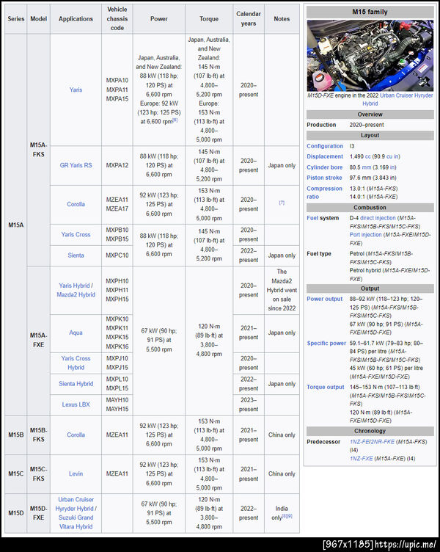This screenshot has width=440, height=552.
Task: Click the Applications column header
Action: tap(76, 19)
